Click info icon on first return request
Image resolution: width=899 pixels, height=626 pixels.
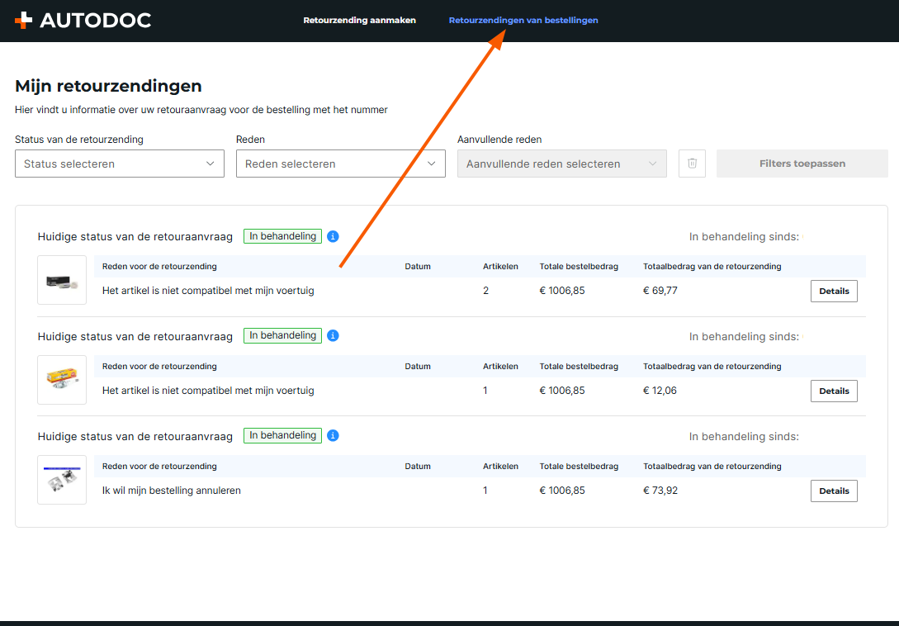point(333,236)
